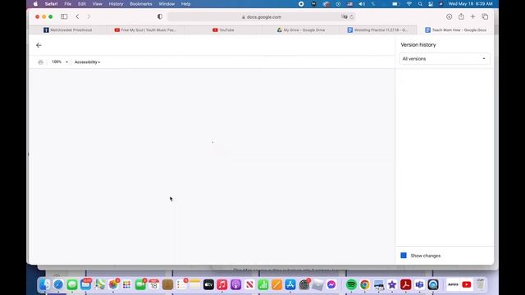Screen dimensions: 525x295
Task: Click the Share icon in Safari toolbar
Action: click(x=461, y=16)
